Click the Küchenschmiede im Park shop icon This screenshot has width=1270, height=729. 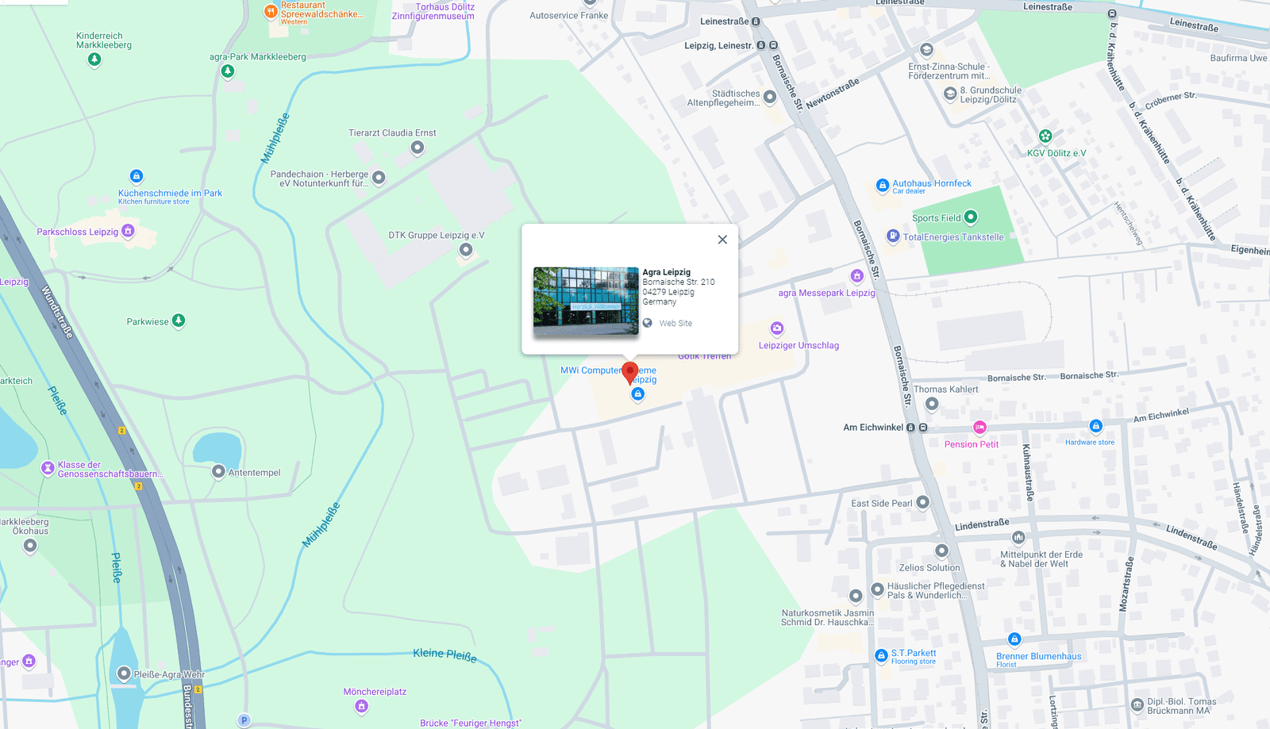pyautogui.click(x=137, y=176)
